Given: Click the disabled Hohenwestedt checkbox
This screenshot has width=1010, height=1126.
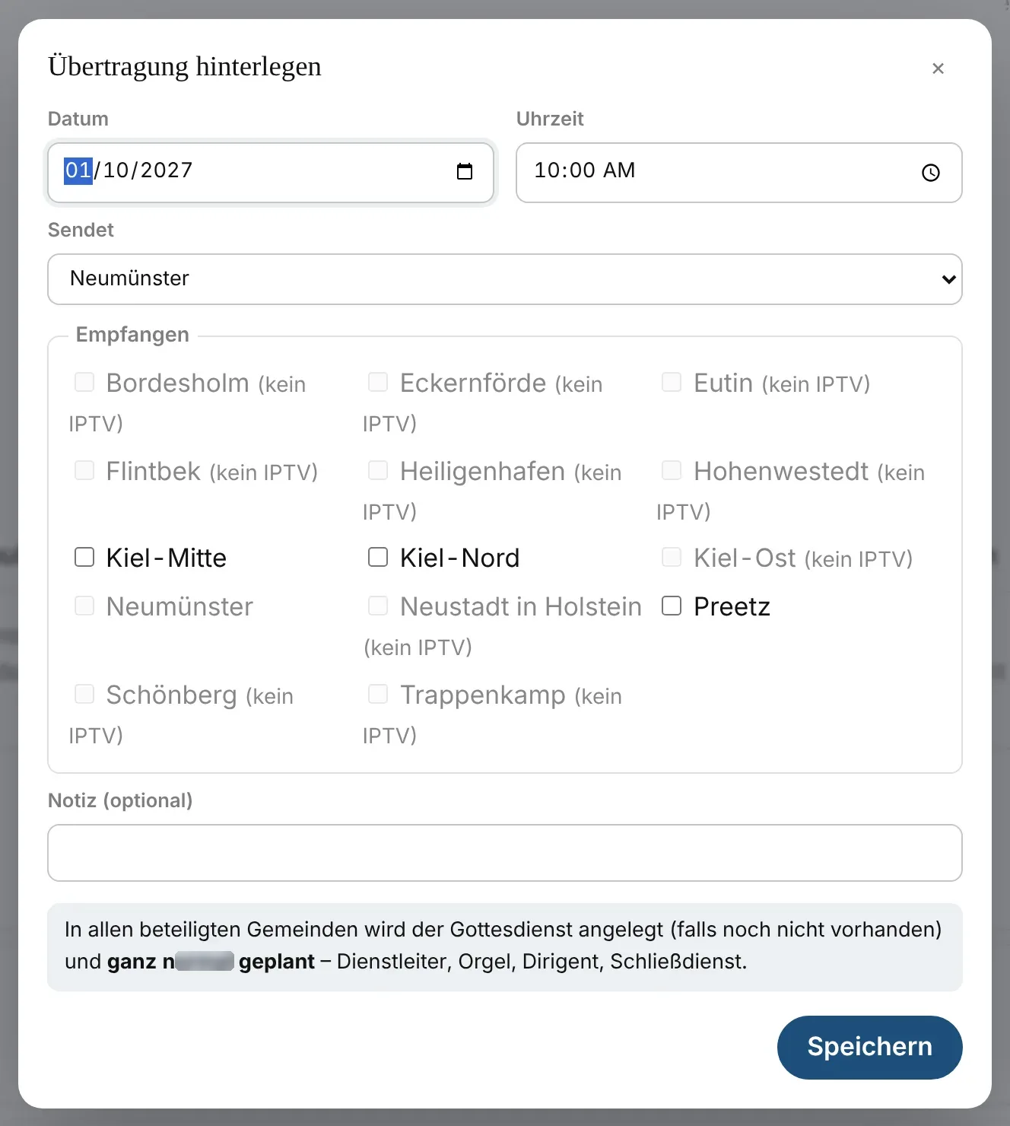Looking at the screenshot, I should coord(672,470).
